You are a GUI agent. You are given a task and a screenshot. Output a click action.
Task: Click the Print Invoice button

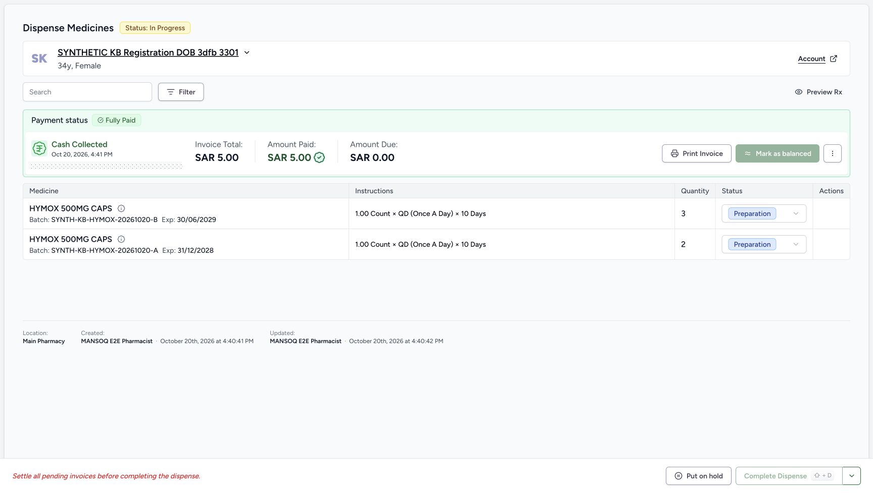pos(697,153)
